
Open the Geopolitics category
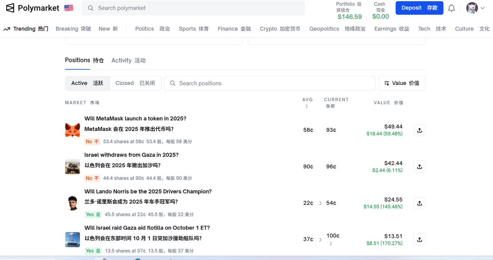click(x=337, y=29)
